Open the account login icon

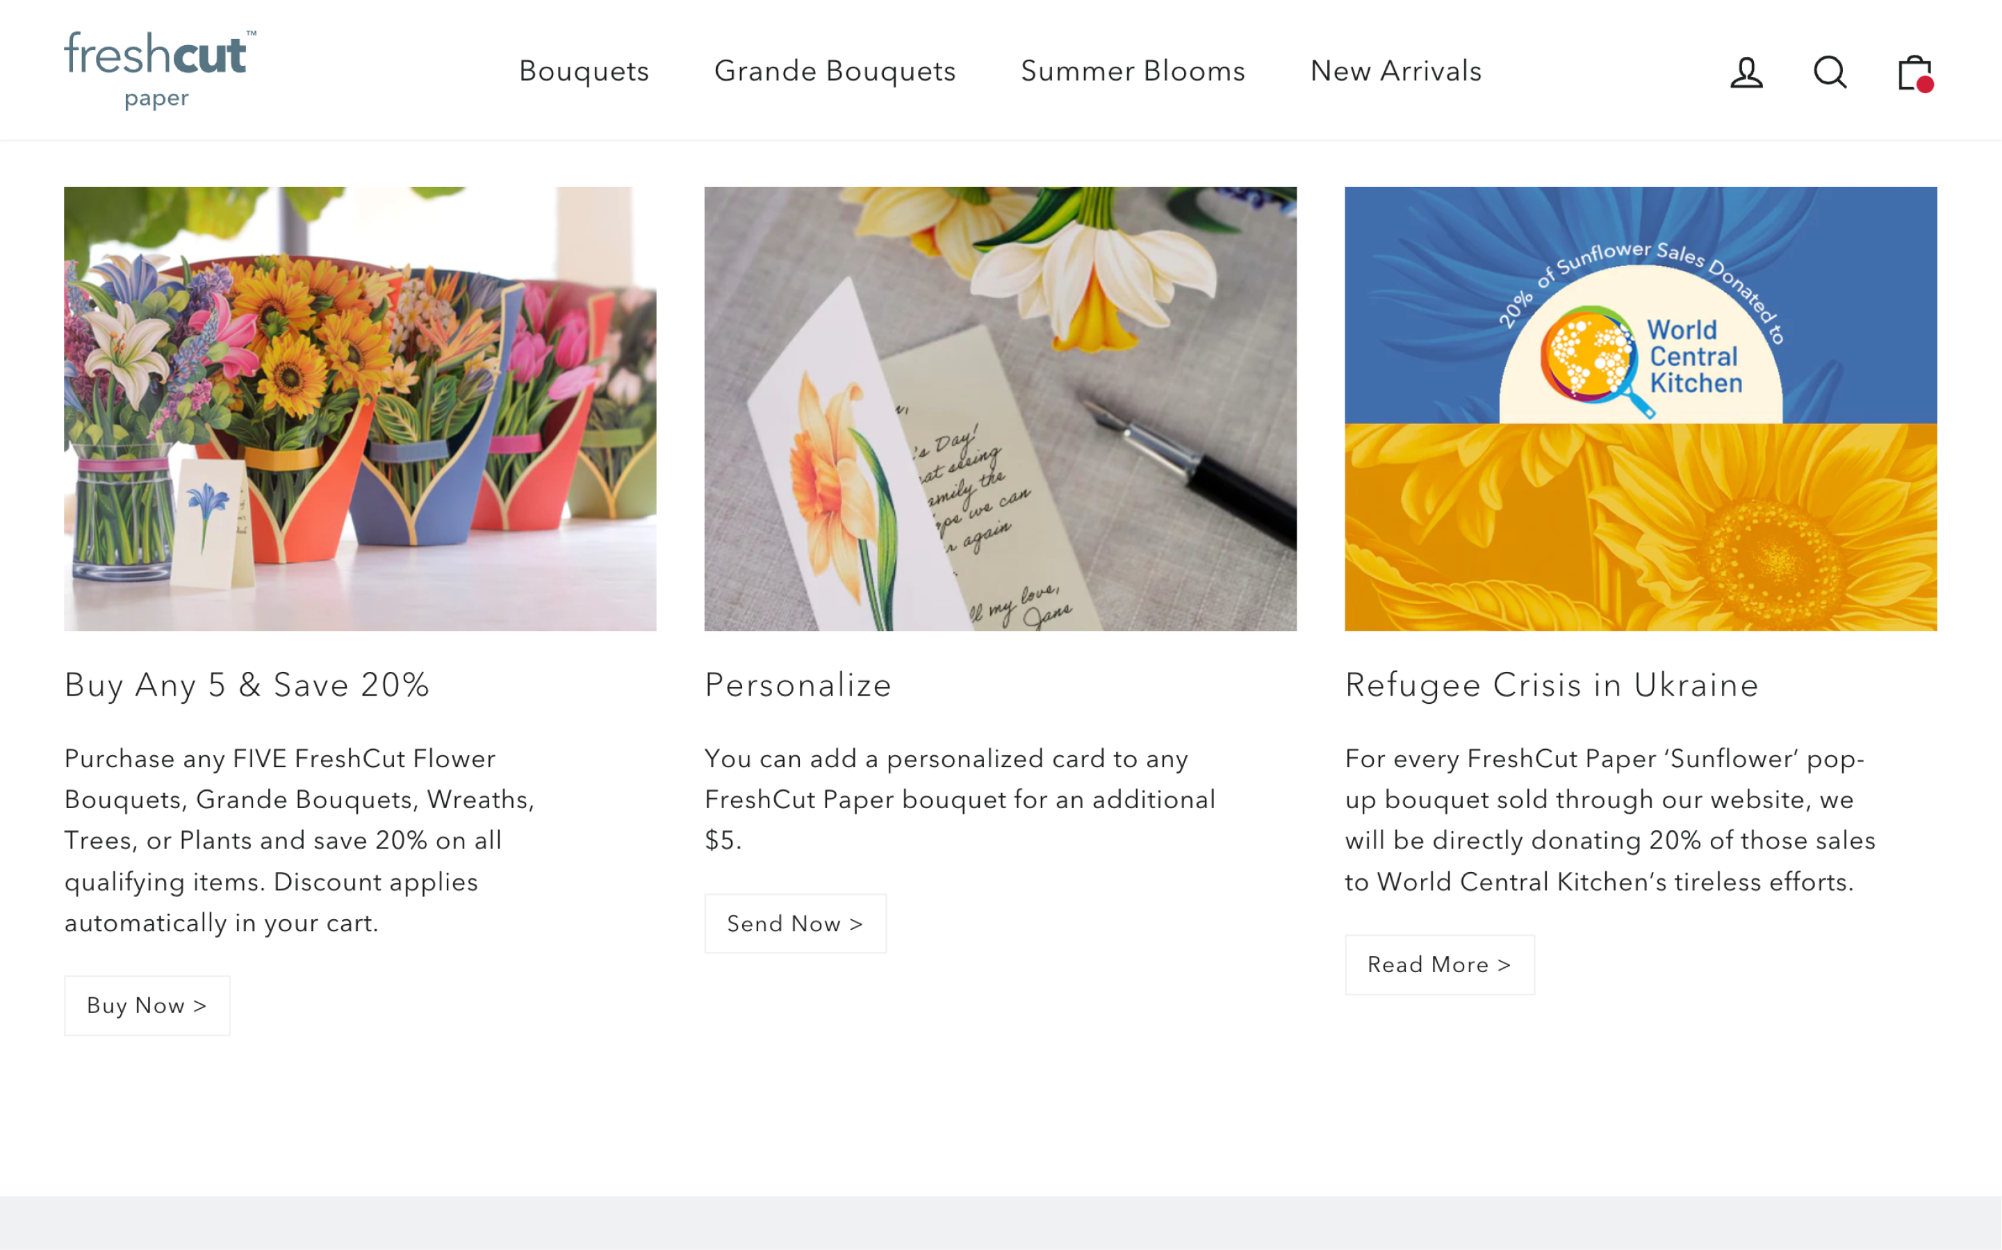click(1746, 72)
